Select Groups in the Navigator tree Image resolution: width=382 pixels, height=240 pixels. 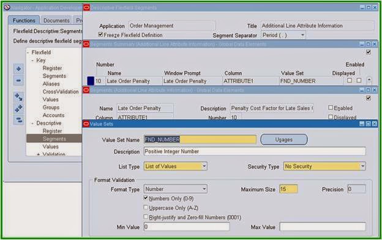(x=51, y=107)
